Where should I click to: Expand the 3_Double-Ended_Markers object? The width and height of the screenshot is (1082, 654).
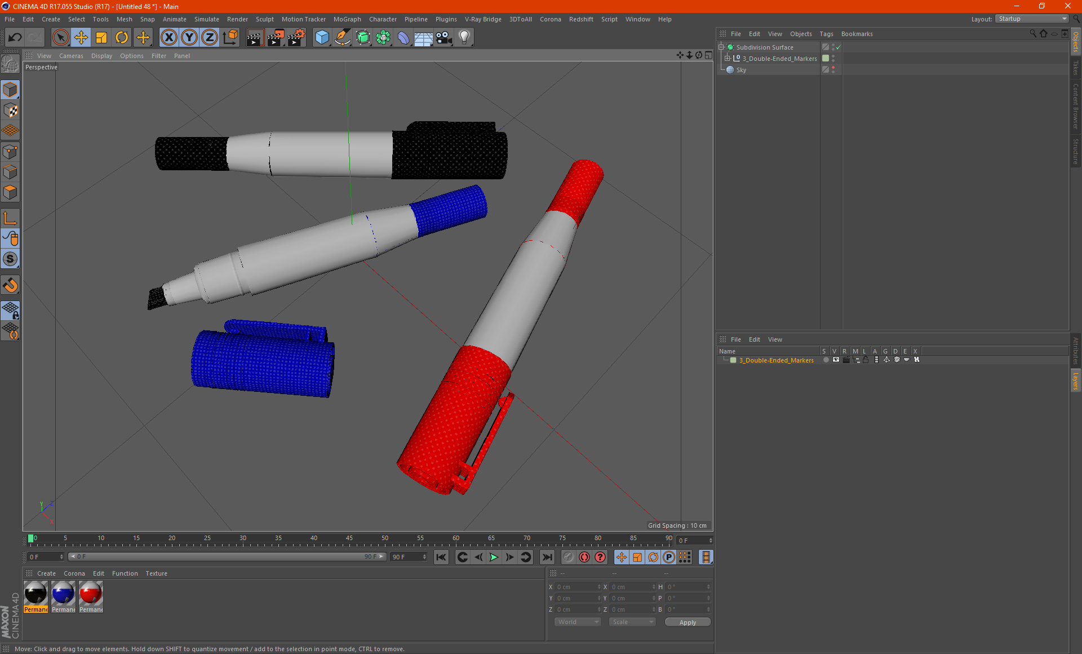click(728, 59)
